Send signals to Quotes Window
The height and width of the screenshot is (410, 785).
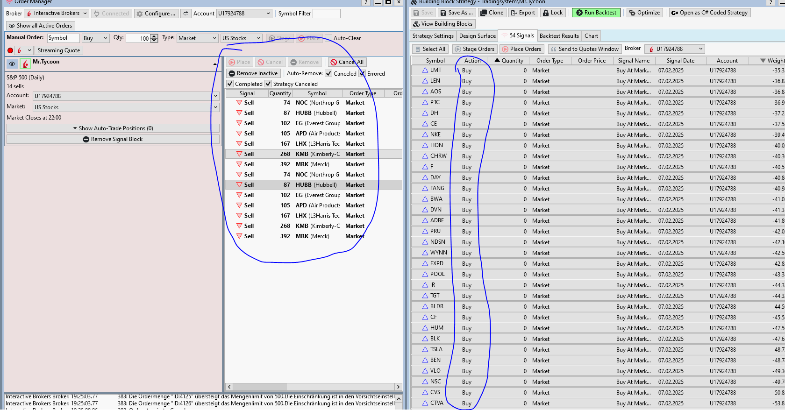coord(585,49)
